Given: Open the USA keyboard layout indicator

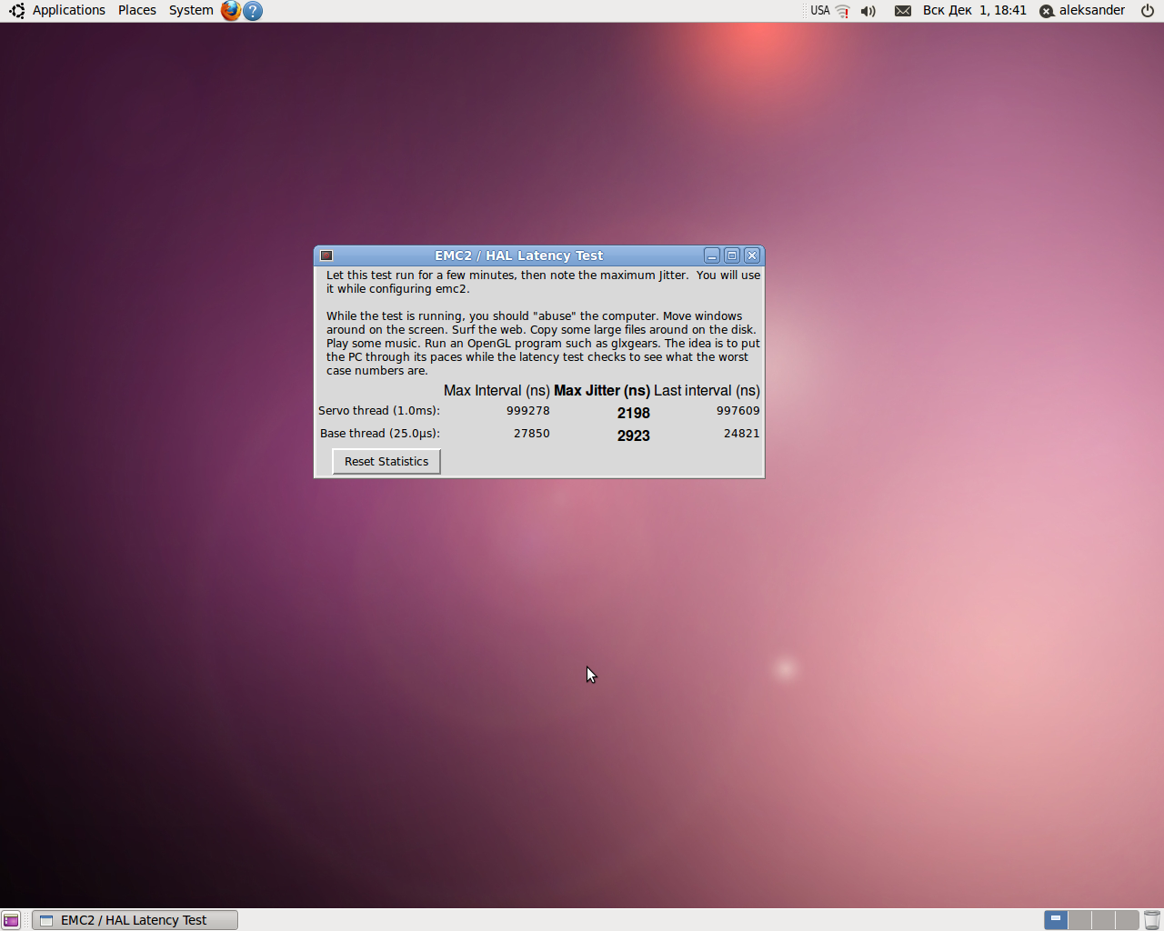Looking at the screenshot, I should pyautogui.click(x=820, y=11).
